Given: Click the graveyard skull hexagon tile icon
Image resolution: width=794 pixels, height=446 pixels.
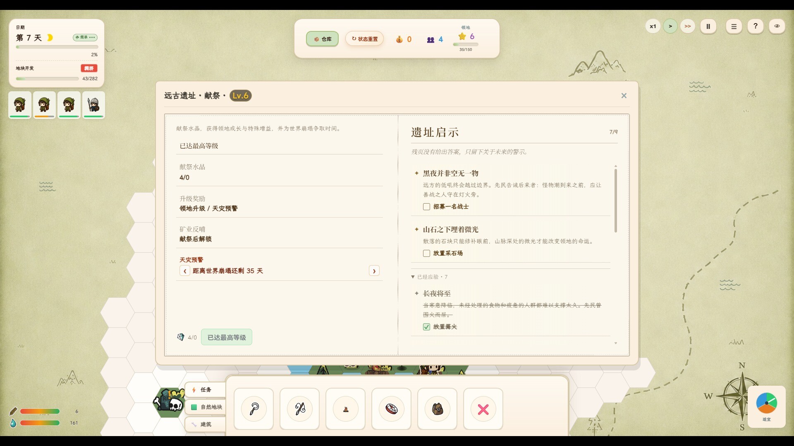Looking at the screenshot, I should coord(169,402).
